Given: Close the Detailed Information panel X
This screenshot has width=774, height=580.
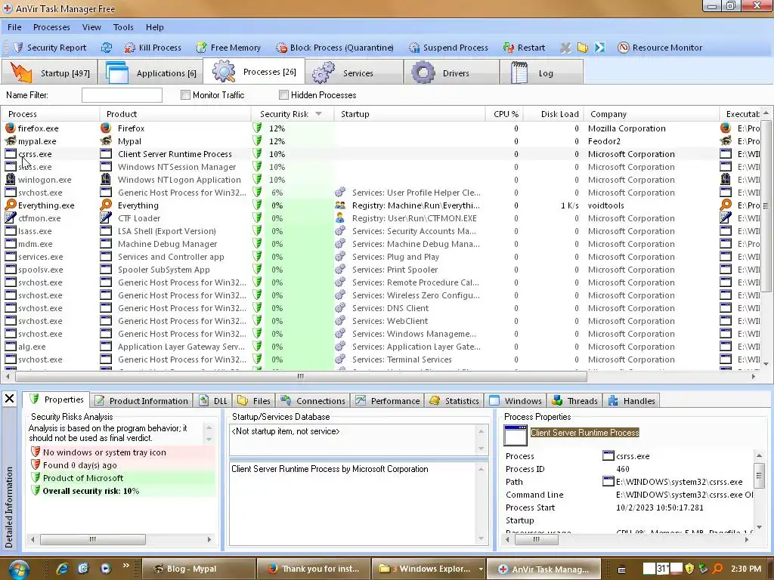Looking at the screenshot, I should 9,398.
